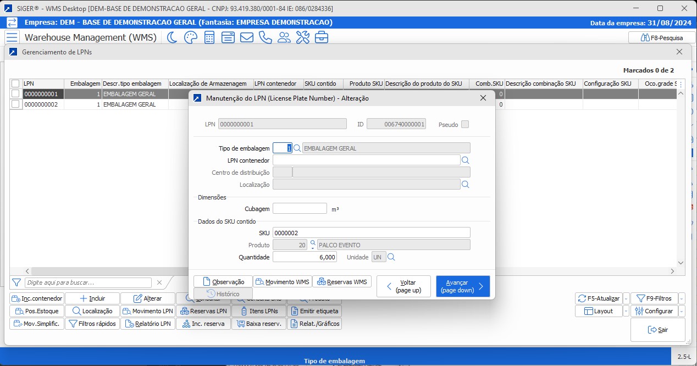
Task: Toggle dark mode with the moon icon
Action: pos(172,37)
